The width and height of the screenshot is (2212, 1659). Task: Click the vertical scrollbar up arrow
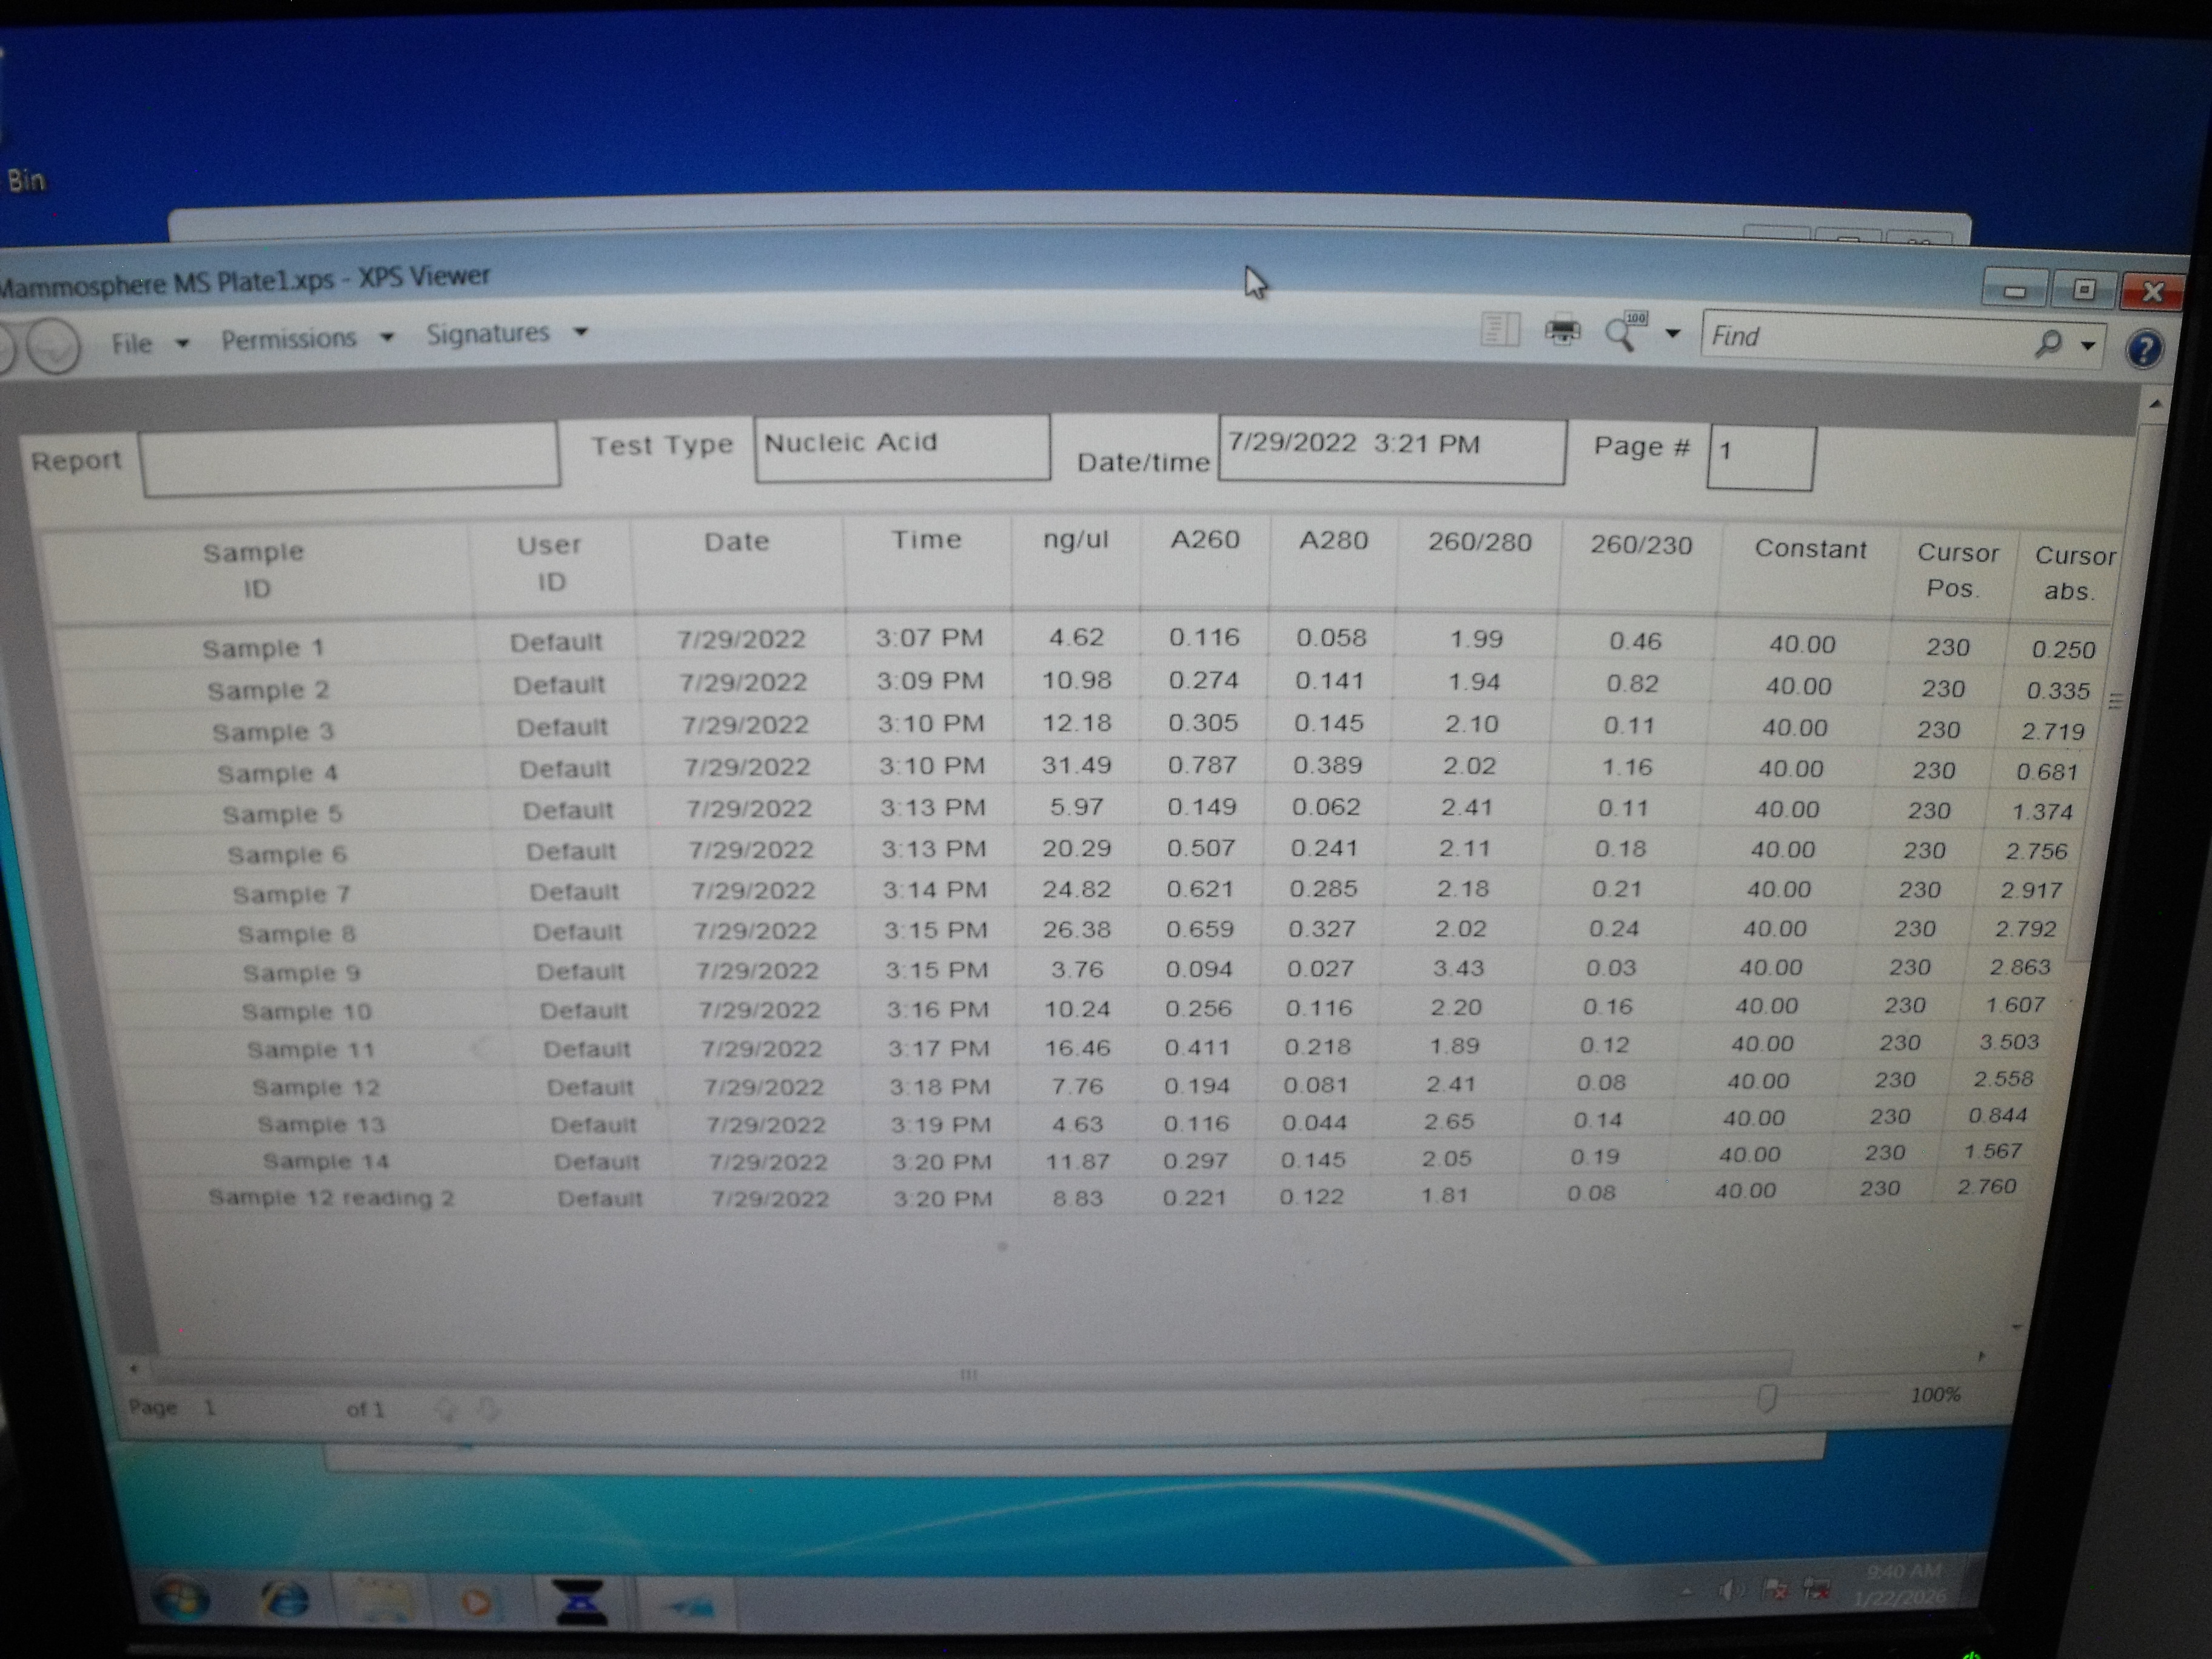point(2155,404)
